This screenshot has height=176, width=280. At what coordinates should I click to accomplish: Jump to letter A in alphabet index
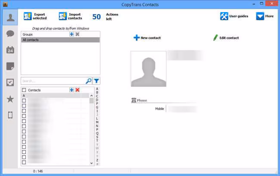point(97,89)
